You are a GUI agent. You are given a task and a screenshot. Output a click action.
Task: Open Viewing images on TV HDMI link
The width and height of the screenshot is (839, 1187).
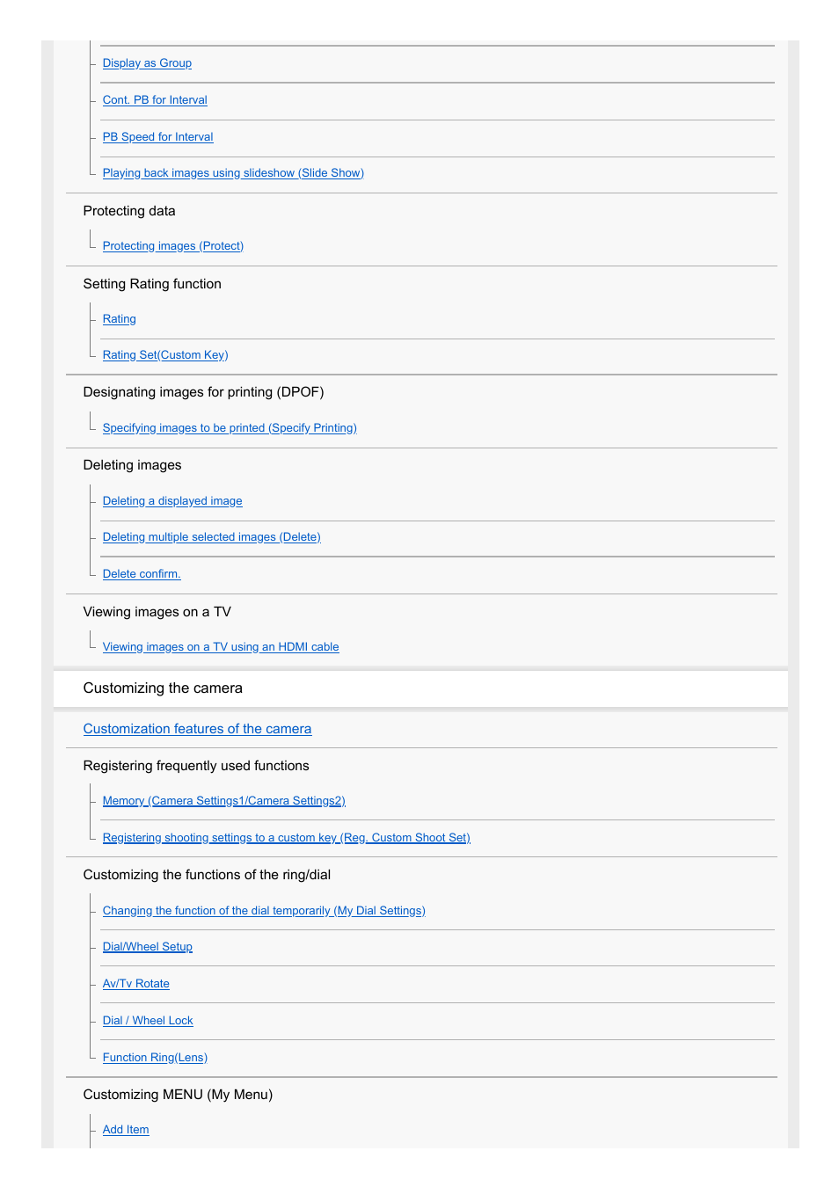click(x=221, y=647)
